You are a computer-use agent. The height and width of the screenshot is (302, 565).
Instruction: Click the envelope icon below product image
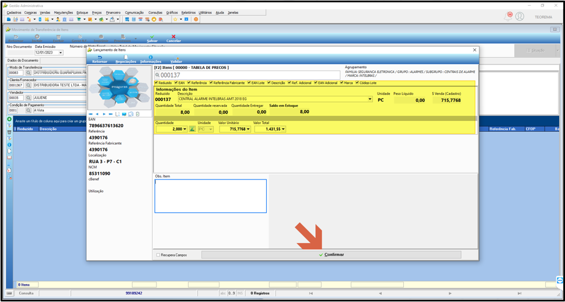coord(124,114)
